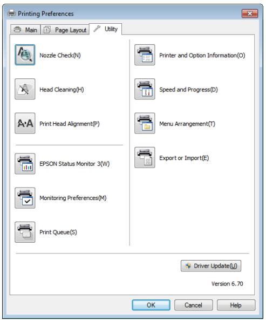Click the Print Head Alignment(P) label

point(70,124)
